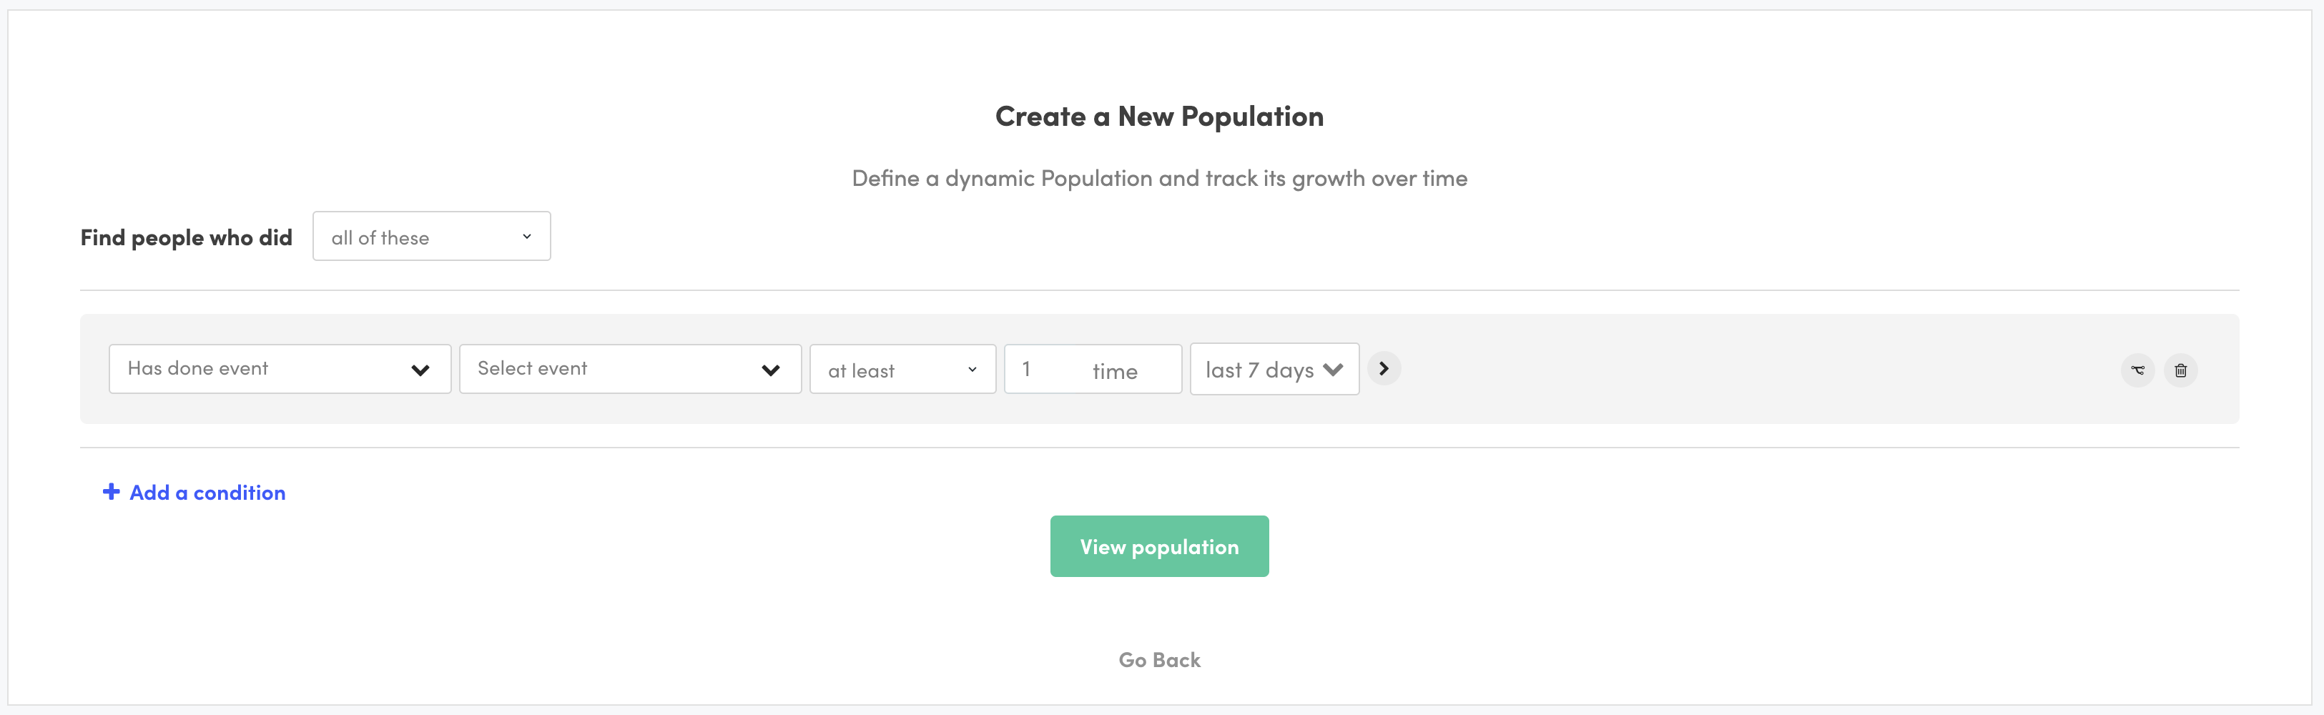The image size is (2324, 715).
Task: Open the "Has done event" selector
Action: [280, 368]
